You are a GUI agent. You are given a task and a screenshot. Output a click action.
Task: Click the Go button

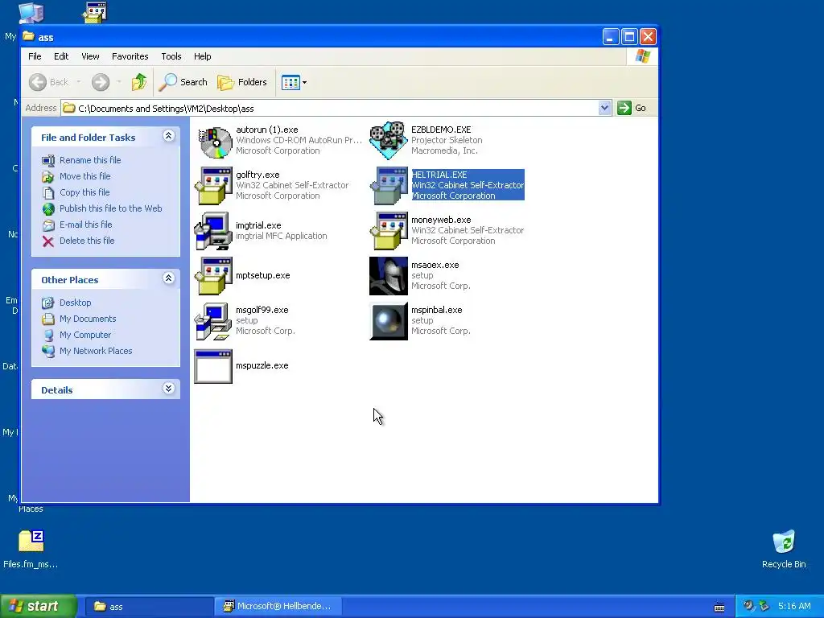click(x=632, y=108)
